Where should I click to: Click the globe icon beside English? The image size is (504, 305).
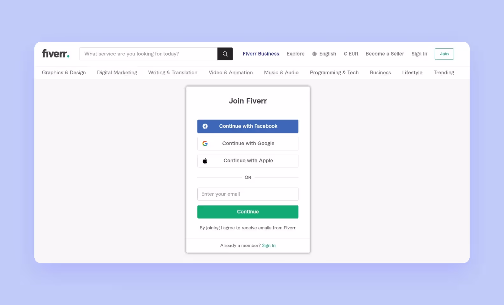point(314,54)
